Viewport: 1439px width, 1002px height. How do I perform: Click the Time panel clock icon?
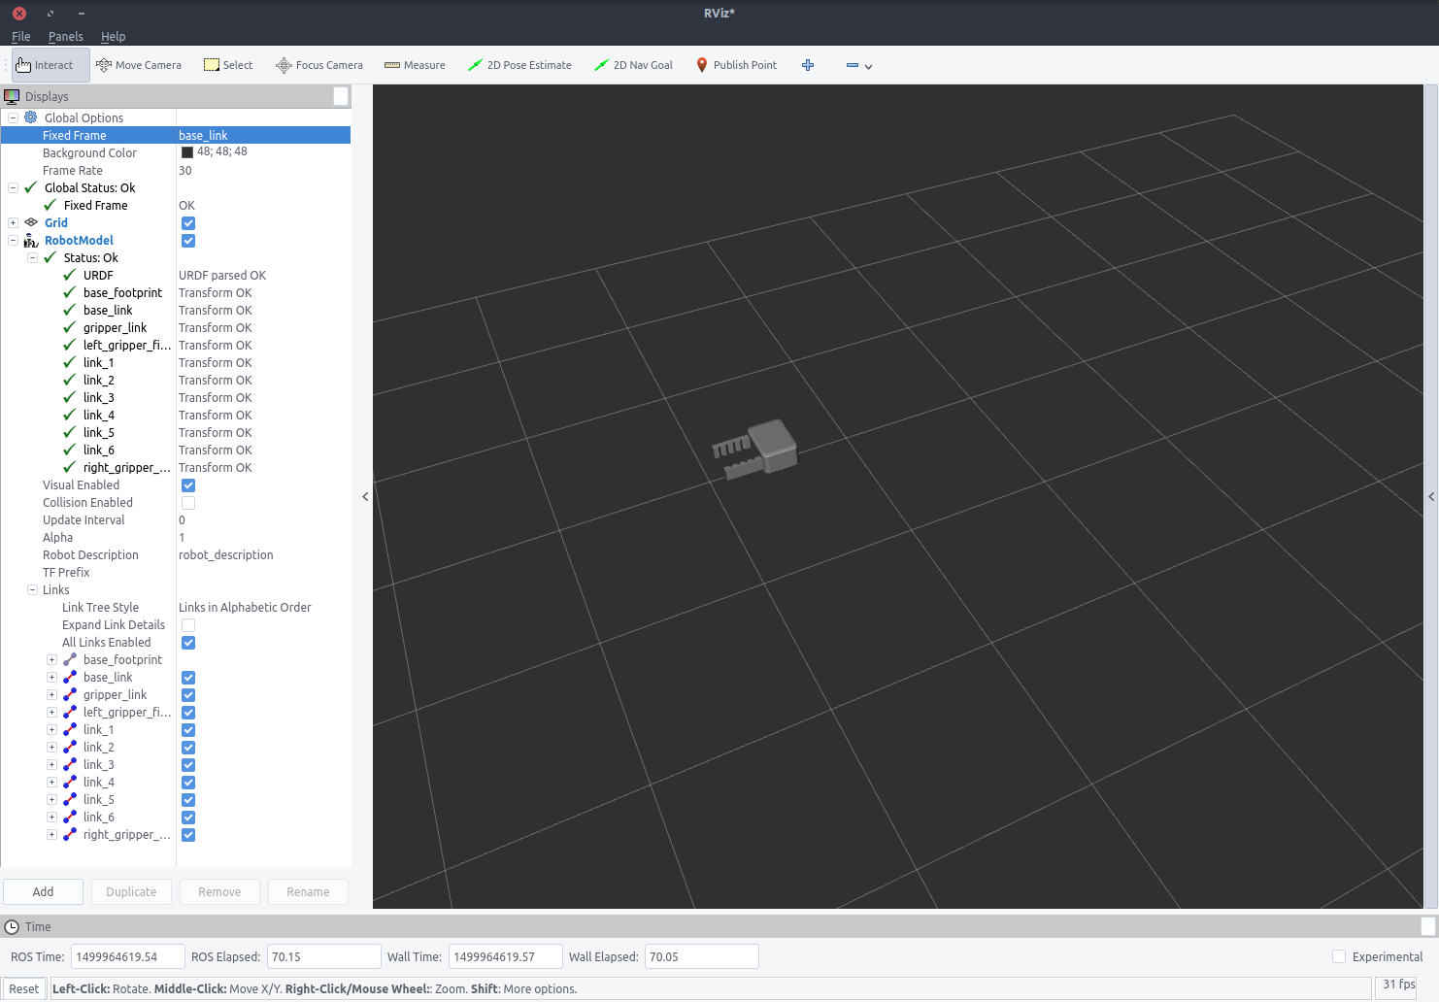12,926
